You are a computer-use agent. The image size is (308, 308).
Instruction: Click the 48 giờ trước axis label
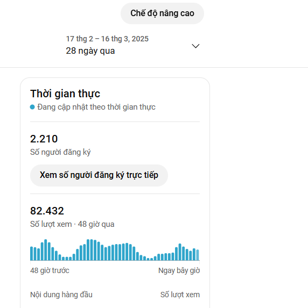click(x=50, y=270)
